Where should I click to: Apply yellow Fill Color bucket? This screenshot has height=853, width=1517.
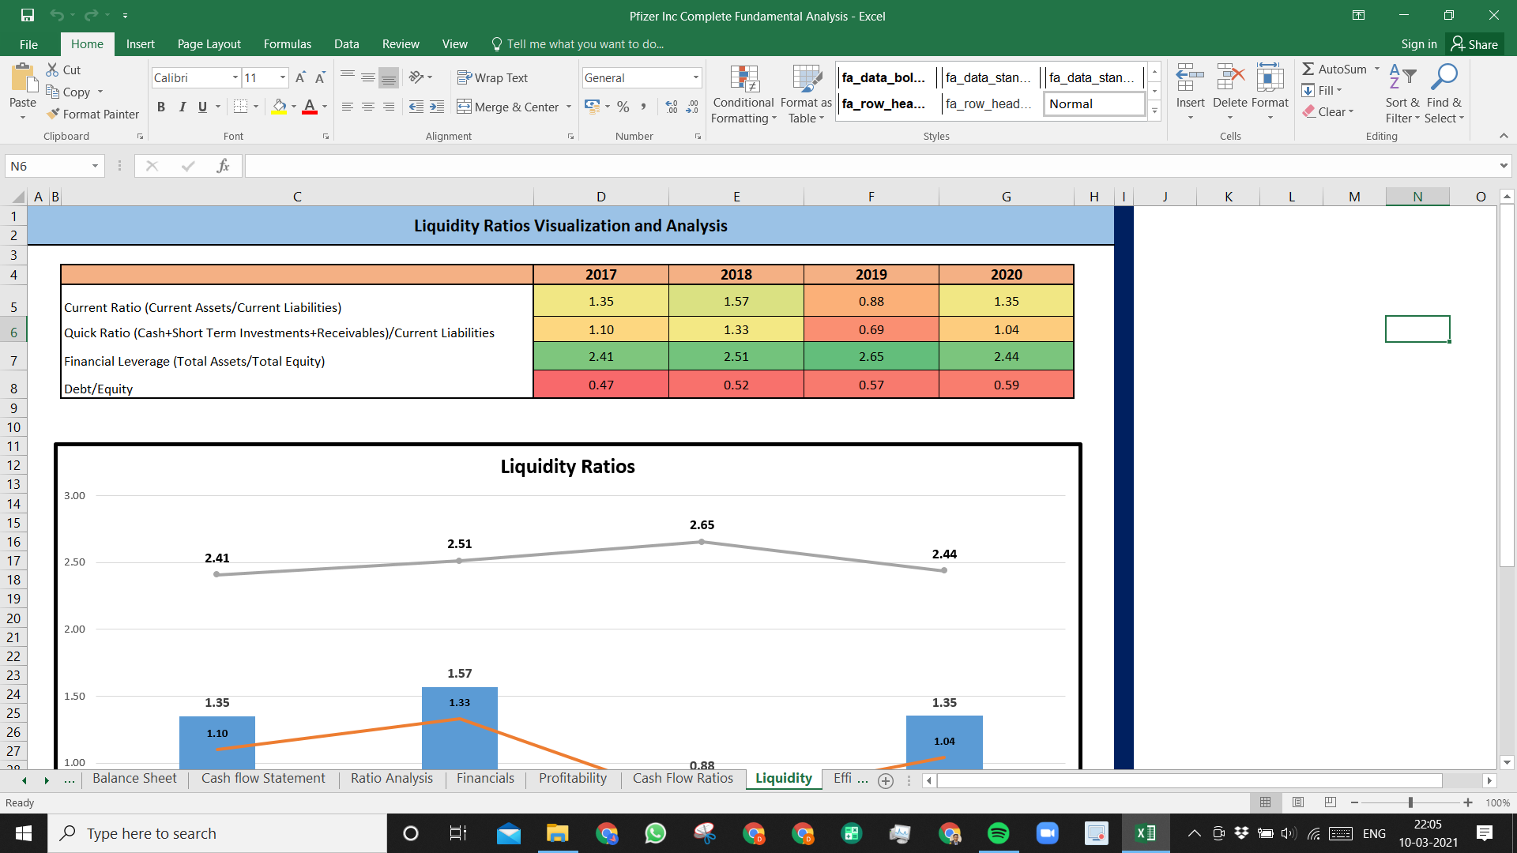(279, 107)
